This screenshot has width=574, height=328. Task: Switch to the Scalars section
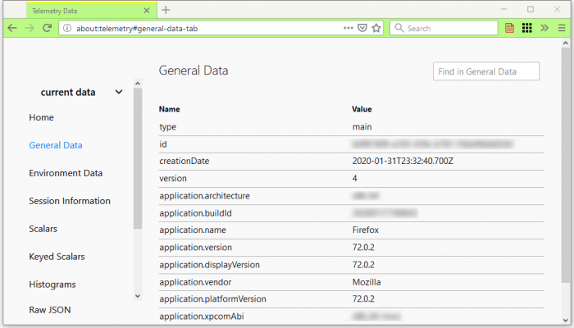(43, 229)
